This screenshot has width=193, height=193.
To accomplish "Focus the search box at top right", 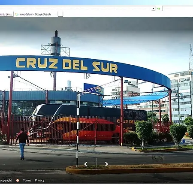I will click(178, 9).
